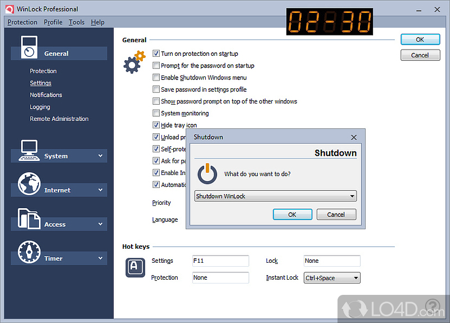Click the Lock hot key field
Screen dimensions: 450x323
332,261
